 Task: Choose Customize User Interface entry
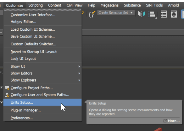click(x=42, y=15)
